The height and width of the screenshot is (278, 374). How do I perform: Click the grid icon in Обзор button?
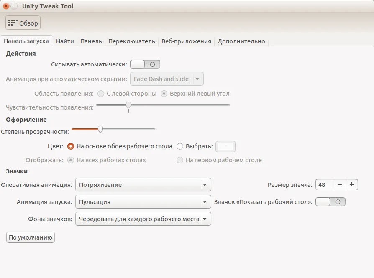pos(13,23)
